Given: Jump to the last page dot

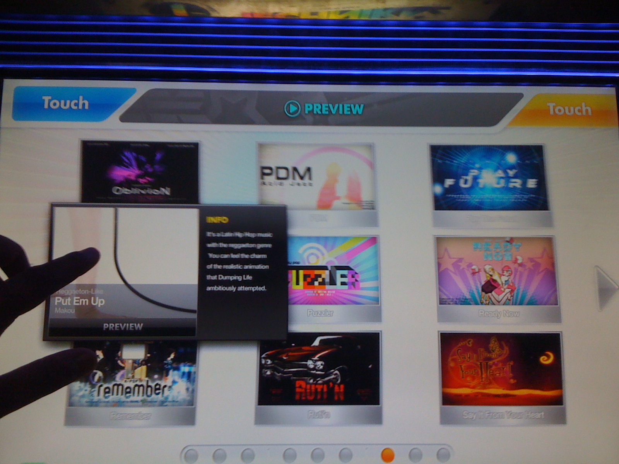Looking at the screenshot, I should click(443, 455).
